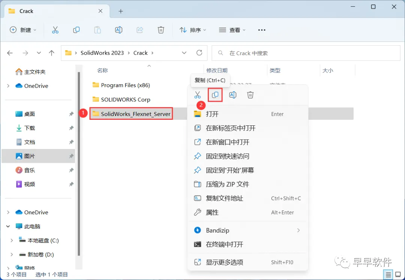
Task: Choose Open in new tab (在新标签页中打开)
Action: pos(248,128)
